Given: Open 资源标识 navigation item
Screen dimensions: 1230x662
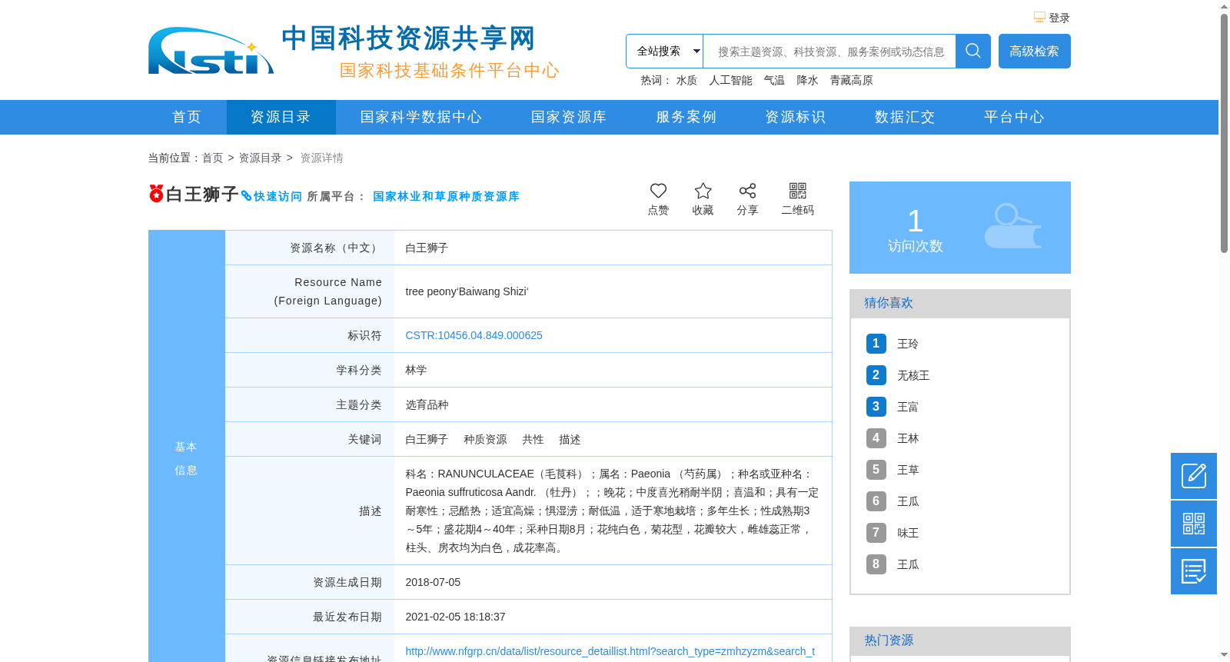Looking at the screenshot, I should tap(795, 117).
